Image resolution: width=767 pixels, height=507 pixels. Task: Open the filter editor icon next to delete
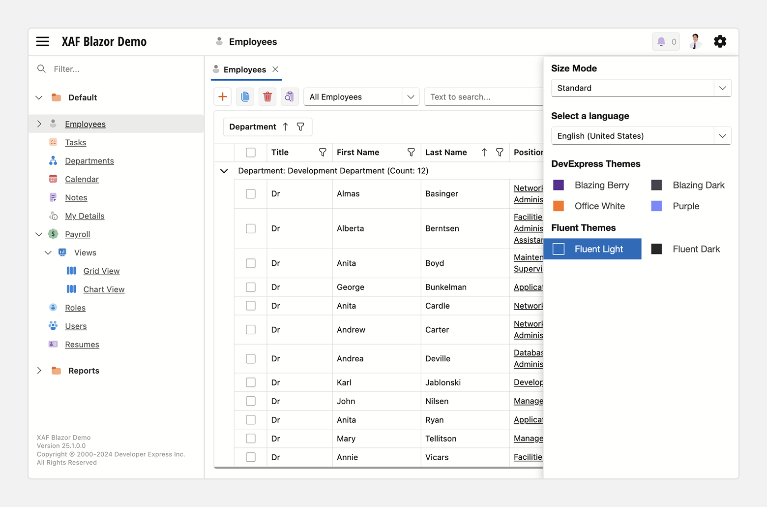(290, 96)
